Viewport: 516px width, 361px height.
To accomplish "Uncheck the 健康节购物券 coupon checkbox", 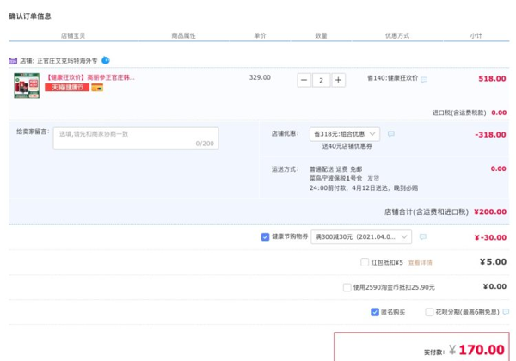I will [x=265, y=237].
